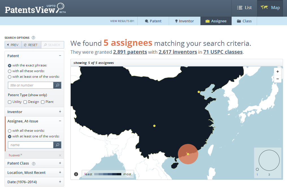Open the map legend info icon
Screen dimensions: 287x190
pyautogui.click(x=76, y=174)
